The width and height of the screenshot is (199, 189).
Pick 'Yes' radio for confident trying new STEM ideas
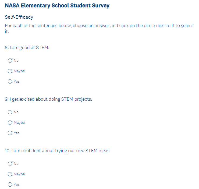pyautogui.click(x=10, y=184)
